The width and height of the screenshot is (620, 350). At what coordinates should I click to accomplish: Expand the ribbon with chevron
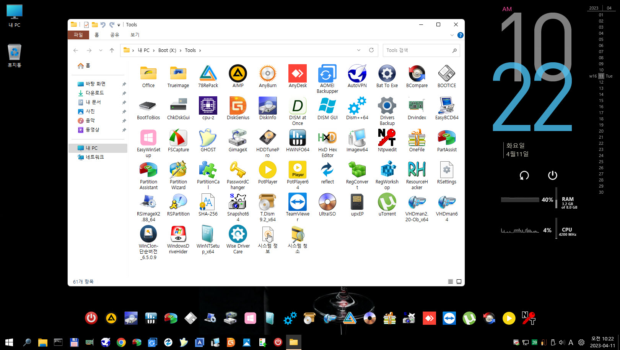tap(452, 35)
